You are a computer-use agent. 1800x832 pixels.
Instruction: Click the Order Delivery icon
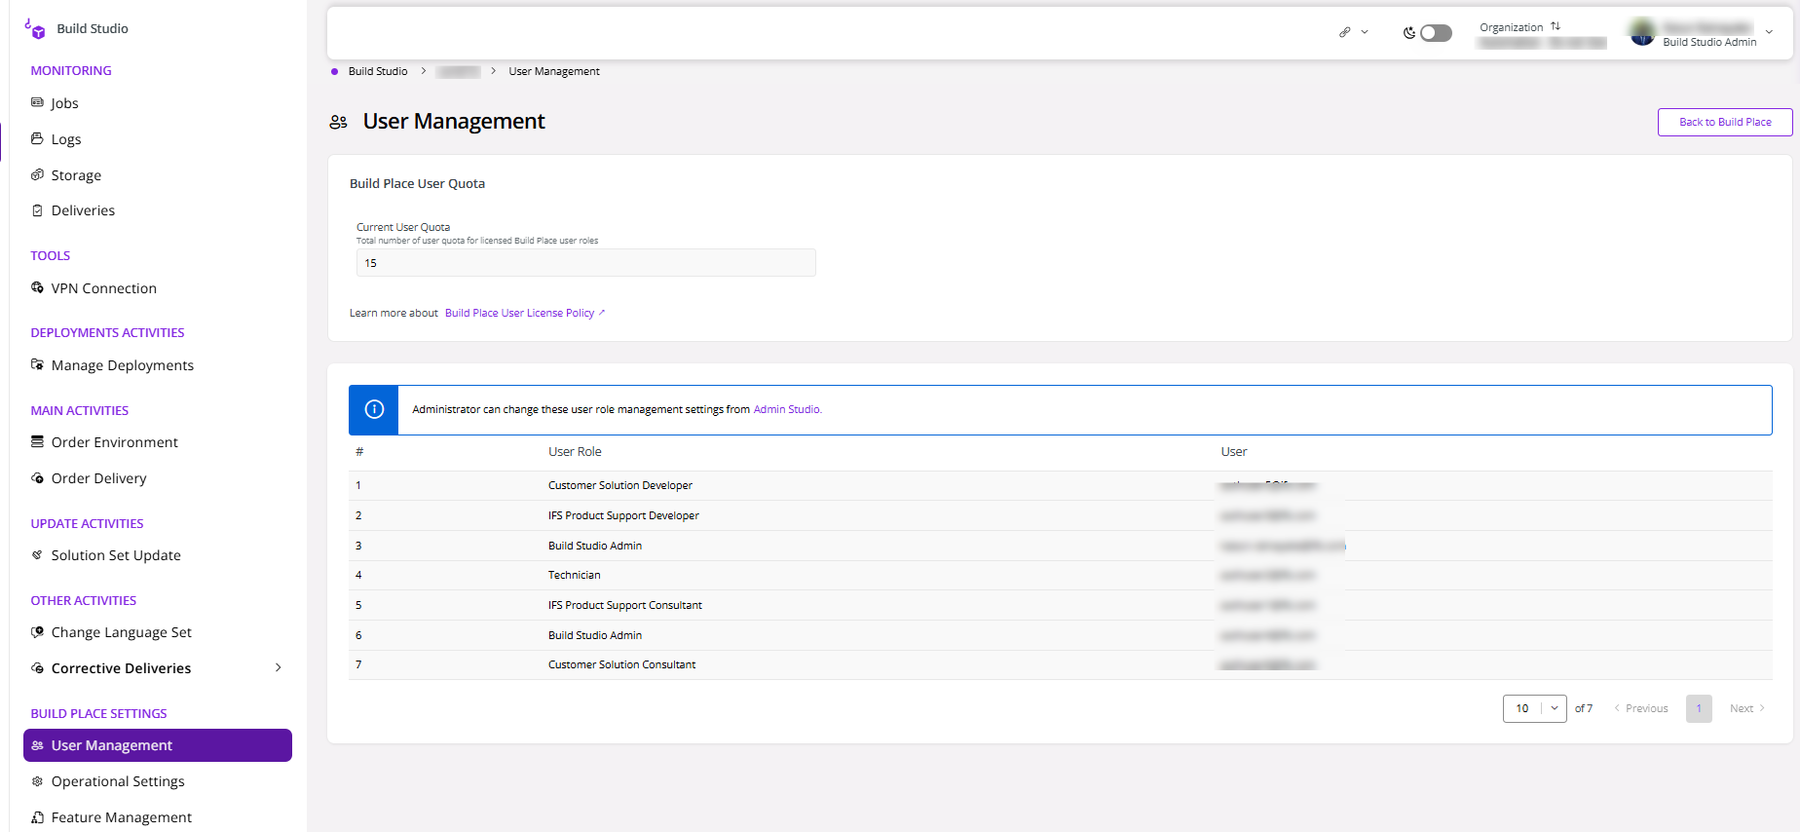[x=37, y=477]
